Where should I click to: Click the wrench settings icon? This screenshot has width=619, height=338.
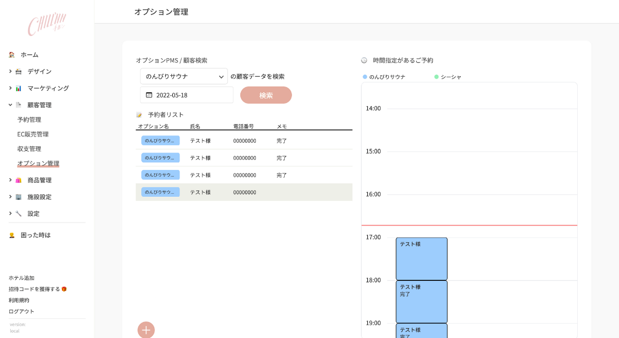(x=19, y=213)
